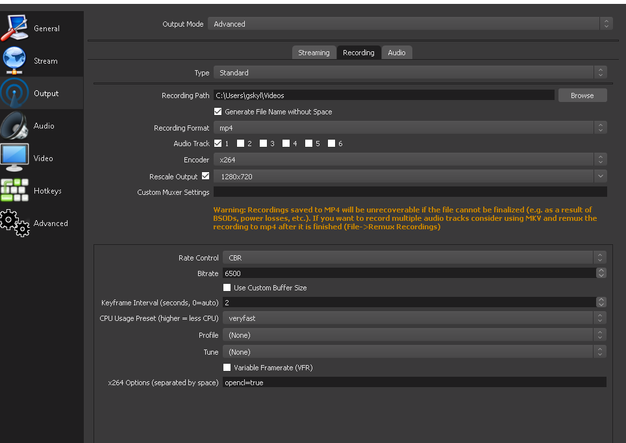Click the MP4 warning text

click(x=405, y=218)
